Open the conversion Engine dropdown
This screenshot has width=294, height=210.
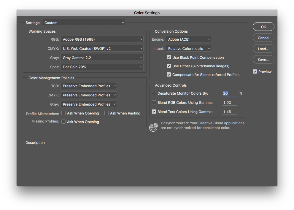coord(188,39)
